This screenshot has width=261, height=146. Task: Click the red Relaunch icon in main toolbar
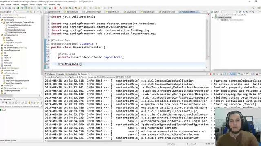pos(55,8)
